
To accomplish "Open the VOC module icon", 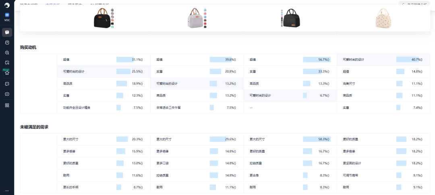I will (x=7, y=17).
